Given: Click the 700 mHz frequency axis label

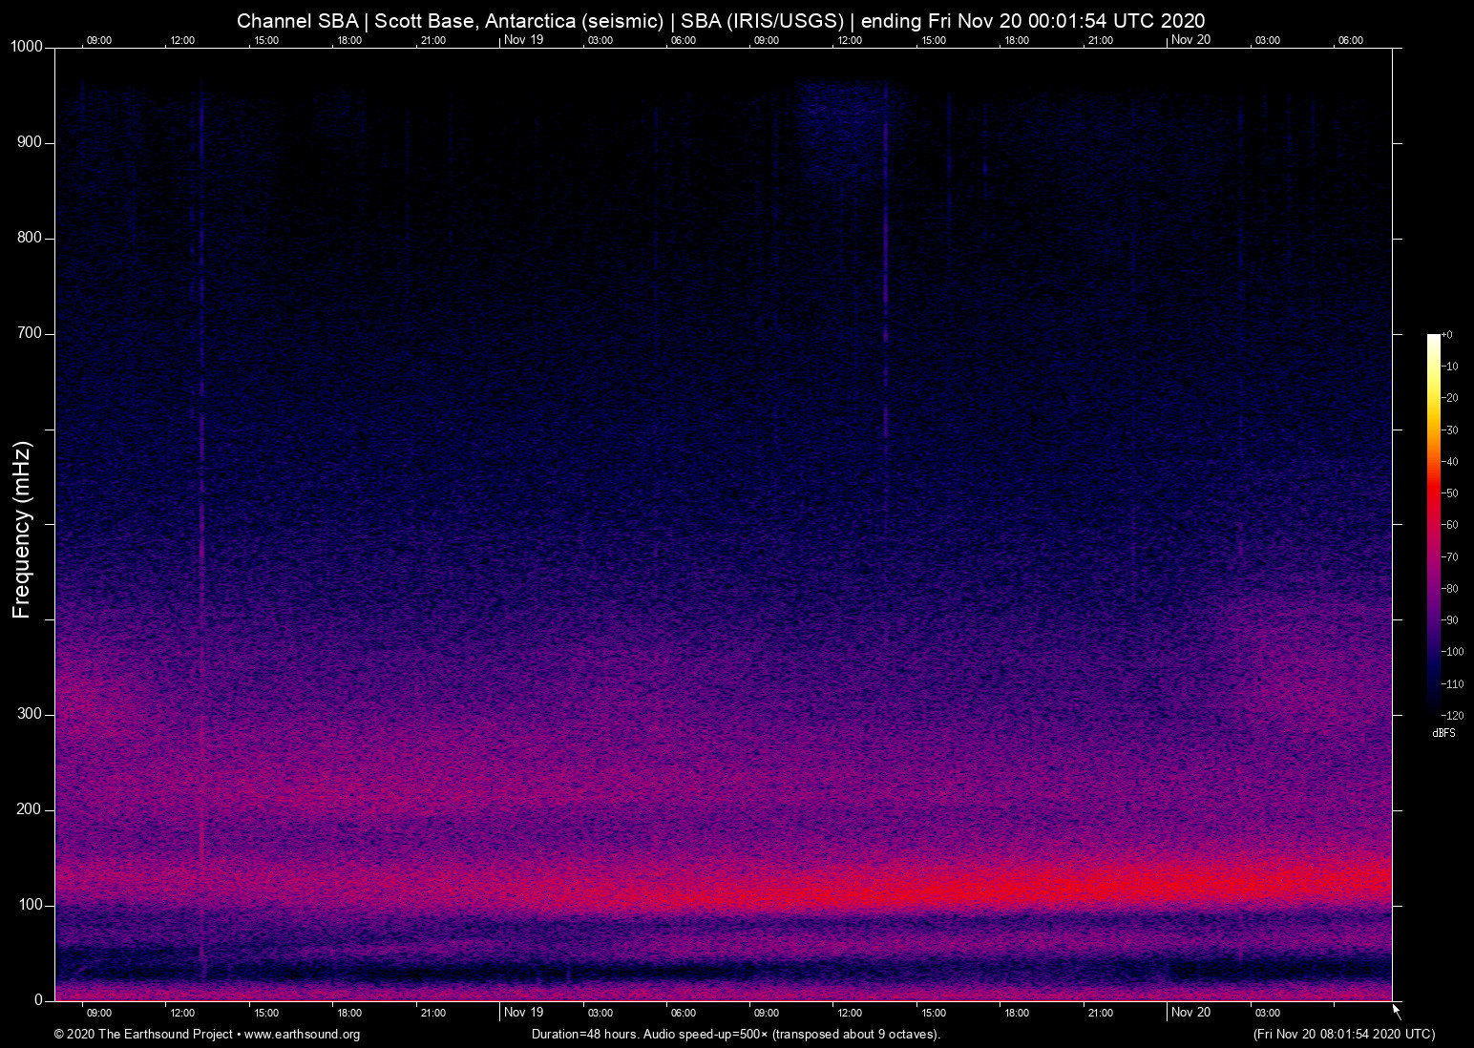Looking at the screenshot, I should (x=30, y=333).
